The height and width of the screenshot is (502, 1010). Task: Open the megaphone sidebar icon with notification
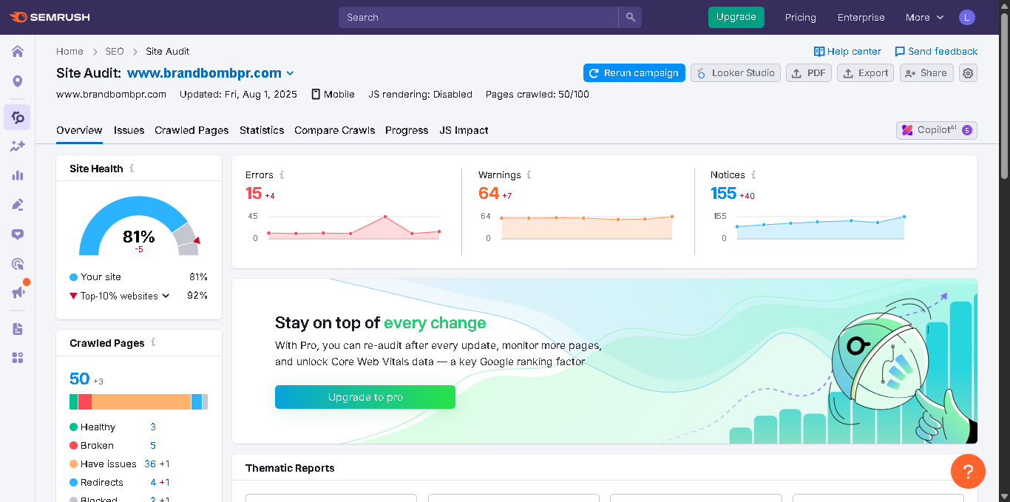(x=18, y=293)
